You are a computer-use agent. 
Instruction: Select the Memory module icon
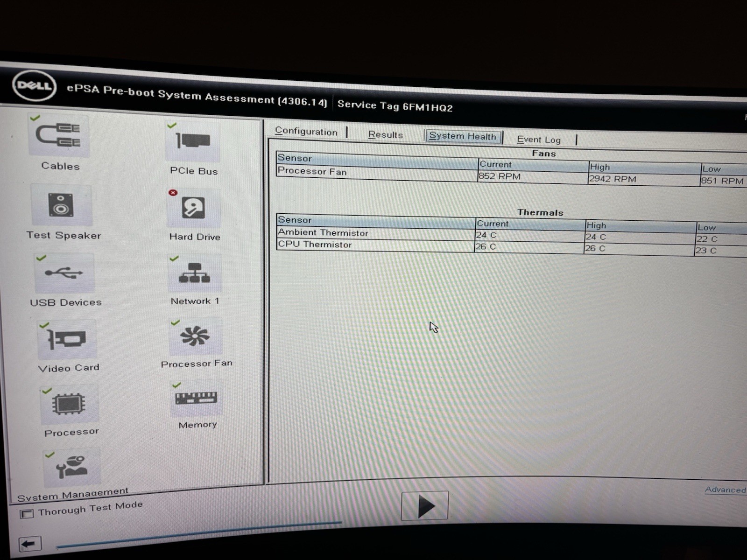(196, 399)
